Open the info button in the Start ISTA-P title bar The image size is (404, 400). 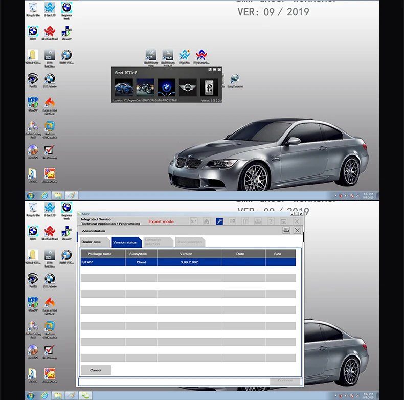click(x=210, y=70)
